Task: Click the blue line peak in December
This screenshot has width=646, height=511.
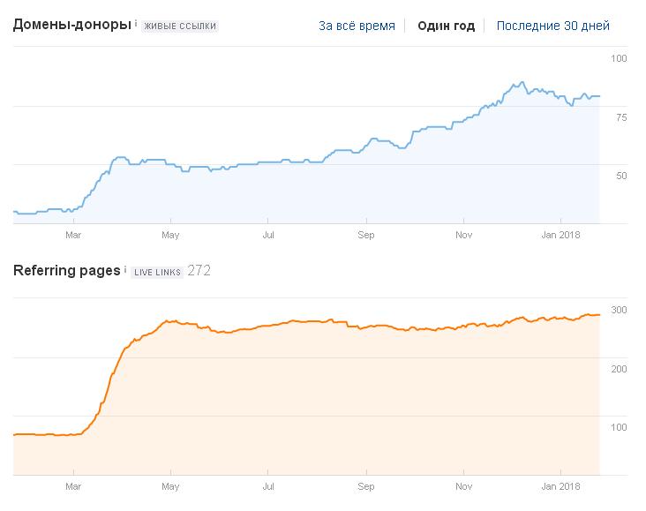Action: (x=522, y=82)
